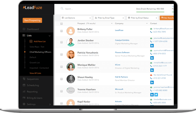Open the Flexera Software company link
This screenshot has height=113, width=196.
click(122, 52)
